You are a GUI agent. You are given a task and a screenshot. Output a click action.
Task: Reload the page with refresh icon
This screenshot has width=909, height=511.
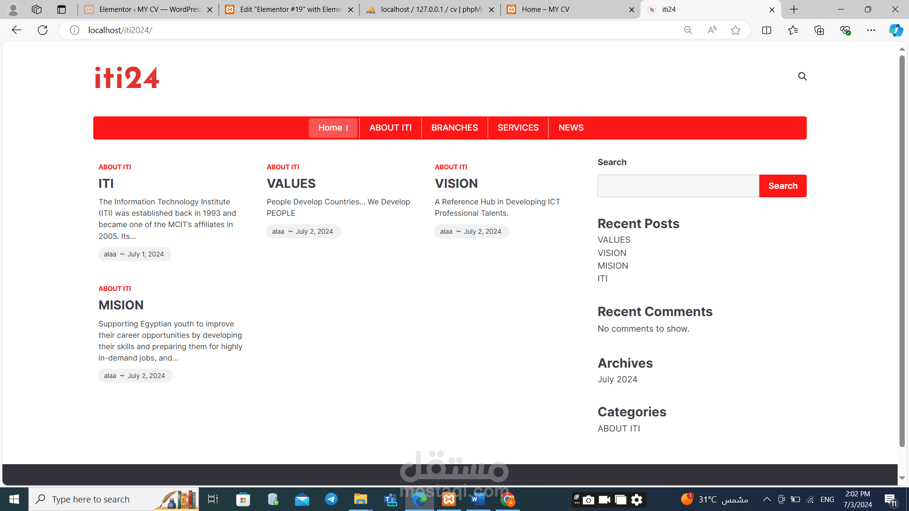[x=43, y=30]
